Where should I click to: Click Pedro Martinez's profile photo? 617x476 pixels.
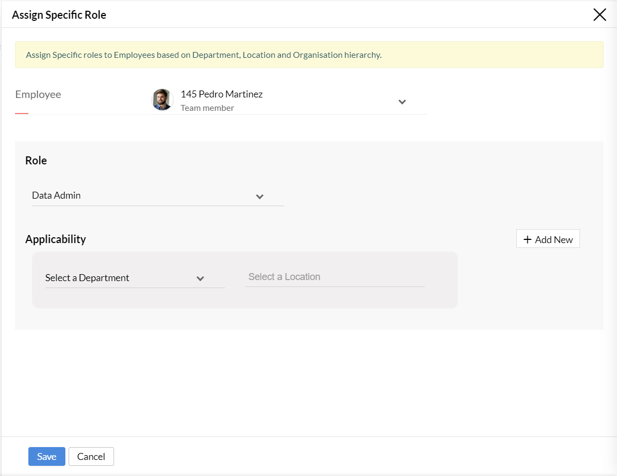162,100
